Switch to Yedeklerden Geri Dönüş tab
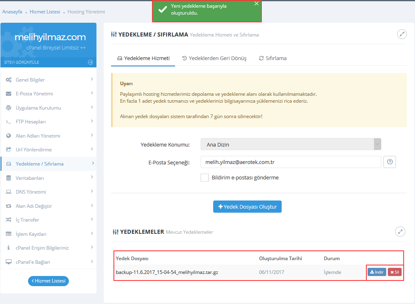415x304 pixels. [x=214, y=58]
